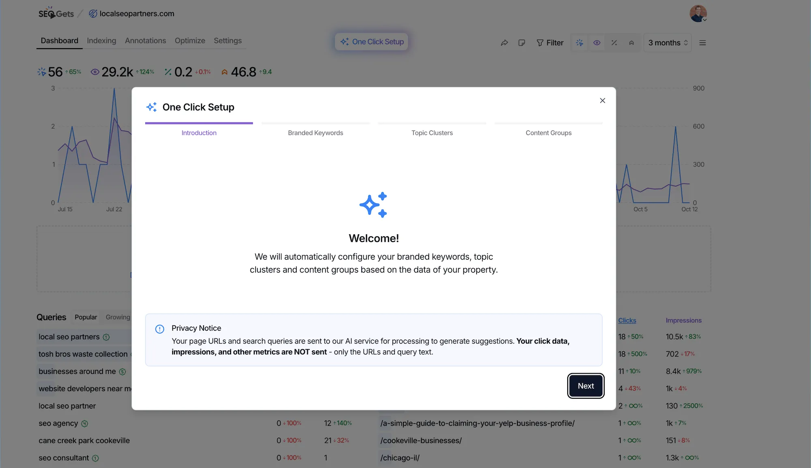Open the hamburger menu icon at top right
The height and width of the screenshot is (468, 811).
tap(703, 43)
